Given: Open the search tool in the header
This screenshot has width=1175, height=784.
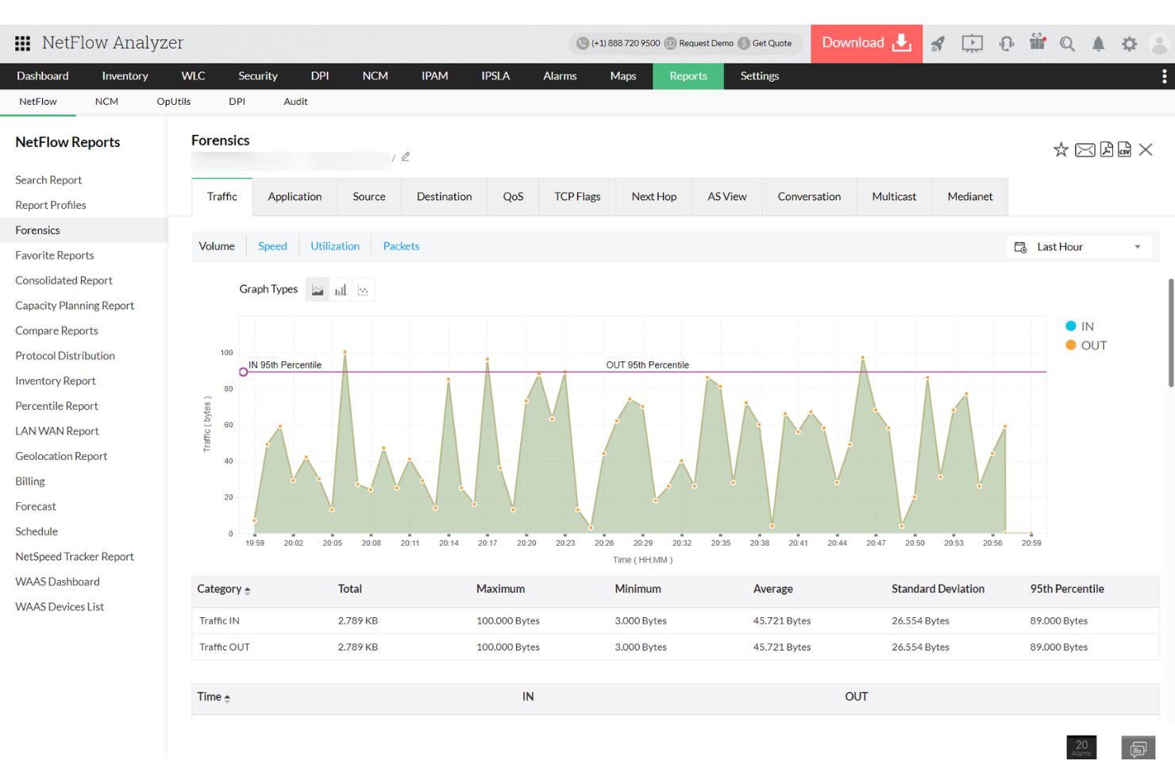Looking at the screenshot, I should [x=1067, y=44].
